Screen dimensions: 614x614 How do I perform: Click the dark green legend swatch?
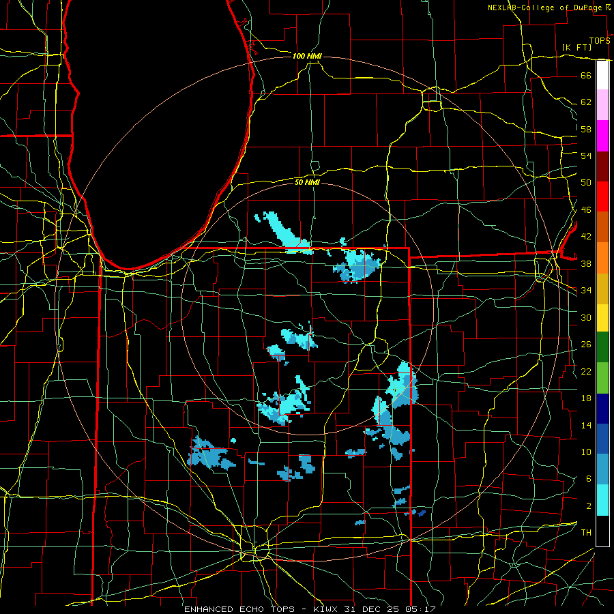click(x=602, y=347)
